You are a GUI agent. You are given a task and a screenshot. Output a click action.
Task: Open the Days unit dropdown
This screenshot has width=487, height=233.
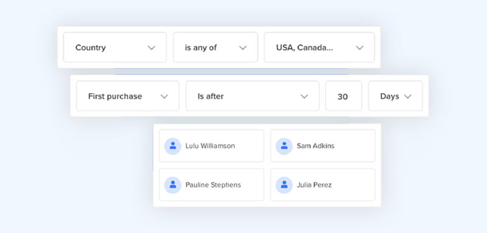[x=395, y=96]
